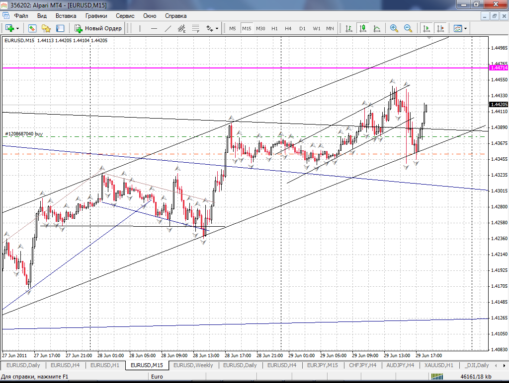Expand the templates dropdown arrow
The width and height of the screenshot is (509, 383).
pyautogui.click(x=465, y=28)
